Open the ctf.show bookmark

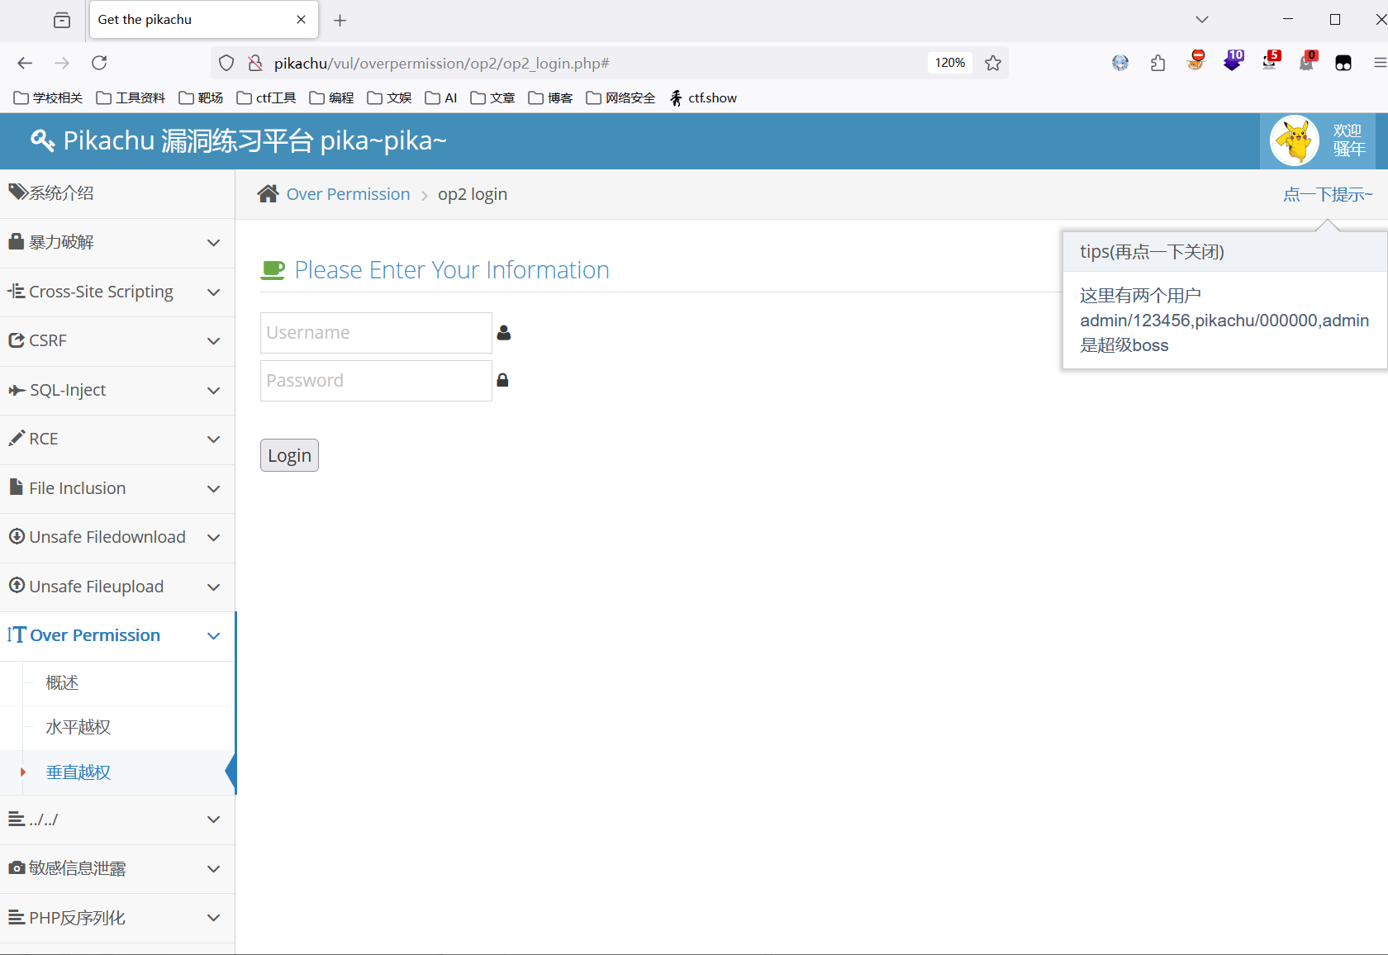tap(703, 97)
